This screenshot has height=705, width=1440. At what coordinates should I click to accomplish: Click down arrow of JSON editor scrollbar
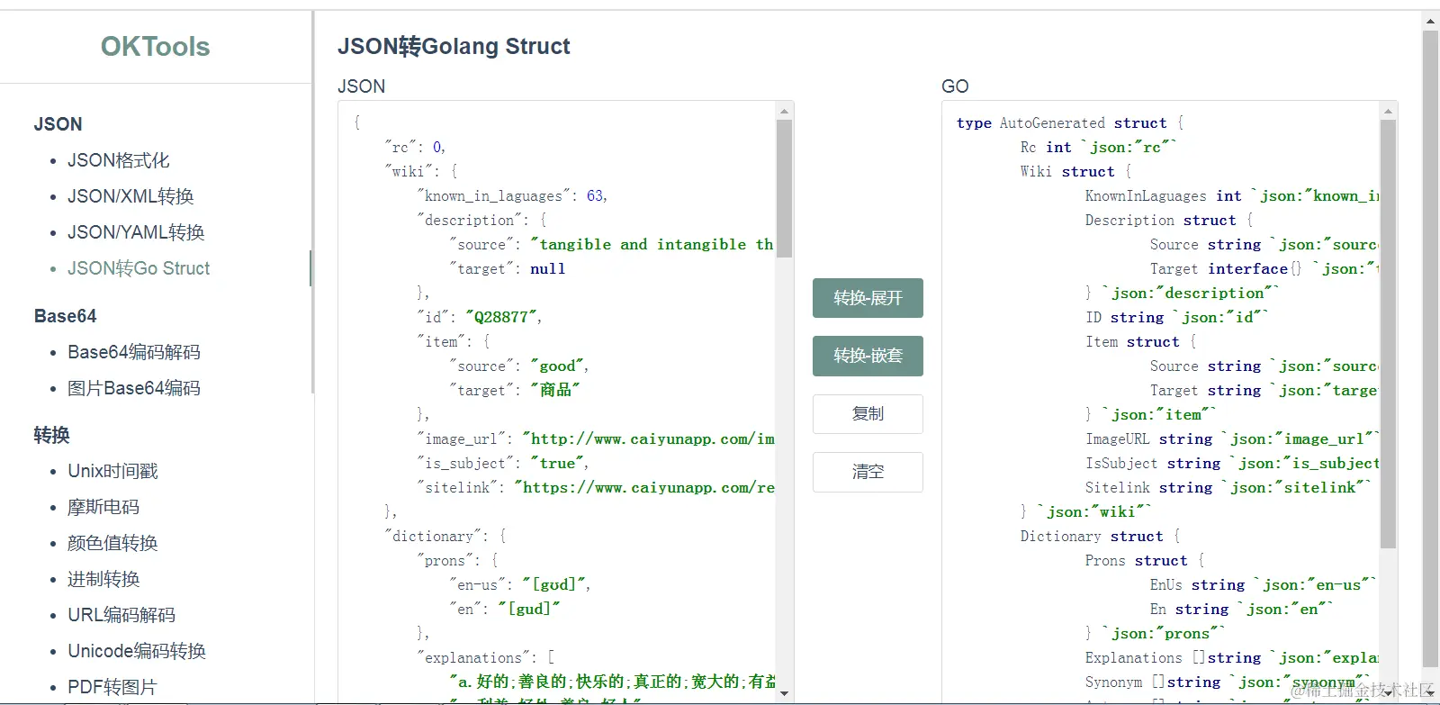pos(784,693)
